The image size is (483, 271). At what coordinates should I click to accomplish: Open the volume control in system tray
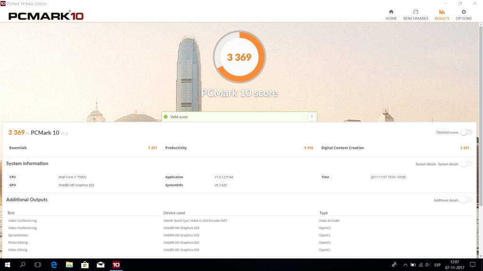click(x=428, y=265)
